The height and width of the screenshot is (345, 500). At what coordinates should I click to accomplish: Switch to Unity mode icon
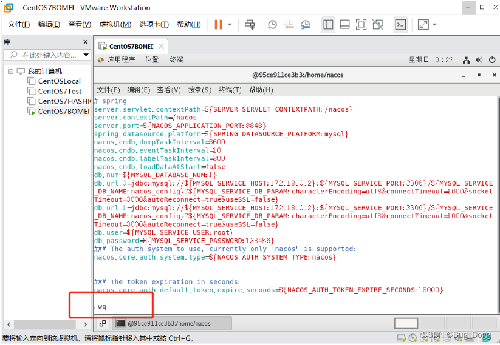[x=377, y=24]
